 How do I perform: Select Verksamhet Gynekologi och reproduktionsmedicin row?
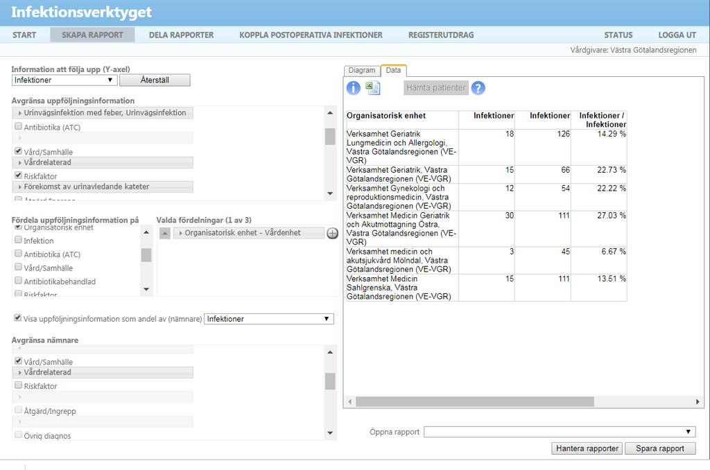(486, 197)
